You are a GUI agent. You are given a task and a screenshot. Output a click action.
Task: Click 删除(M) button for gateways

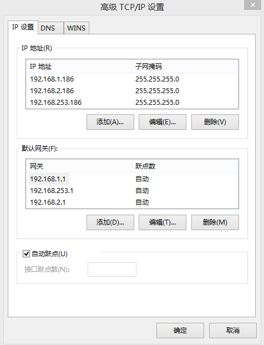pos(215,222)
